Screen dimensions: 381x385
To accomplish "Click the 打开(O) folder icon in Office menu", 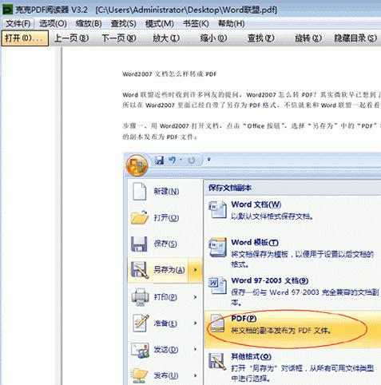I will tap(140, 217).
